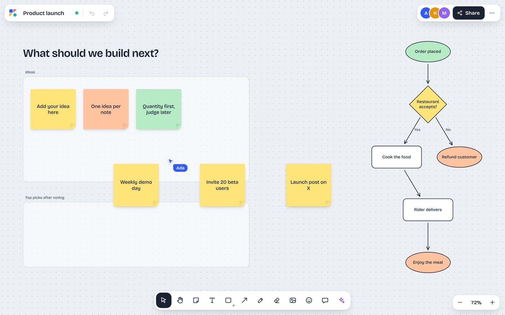This screenshot has height=315, width=505.
Task: Rename the Product launch board title
Action: click(44, 13)
